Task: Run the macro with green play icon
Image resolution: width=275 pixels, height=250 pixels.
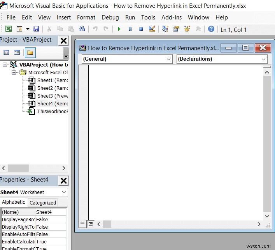Action: tap(119, 29)
